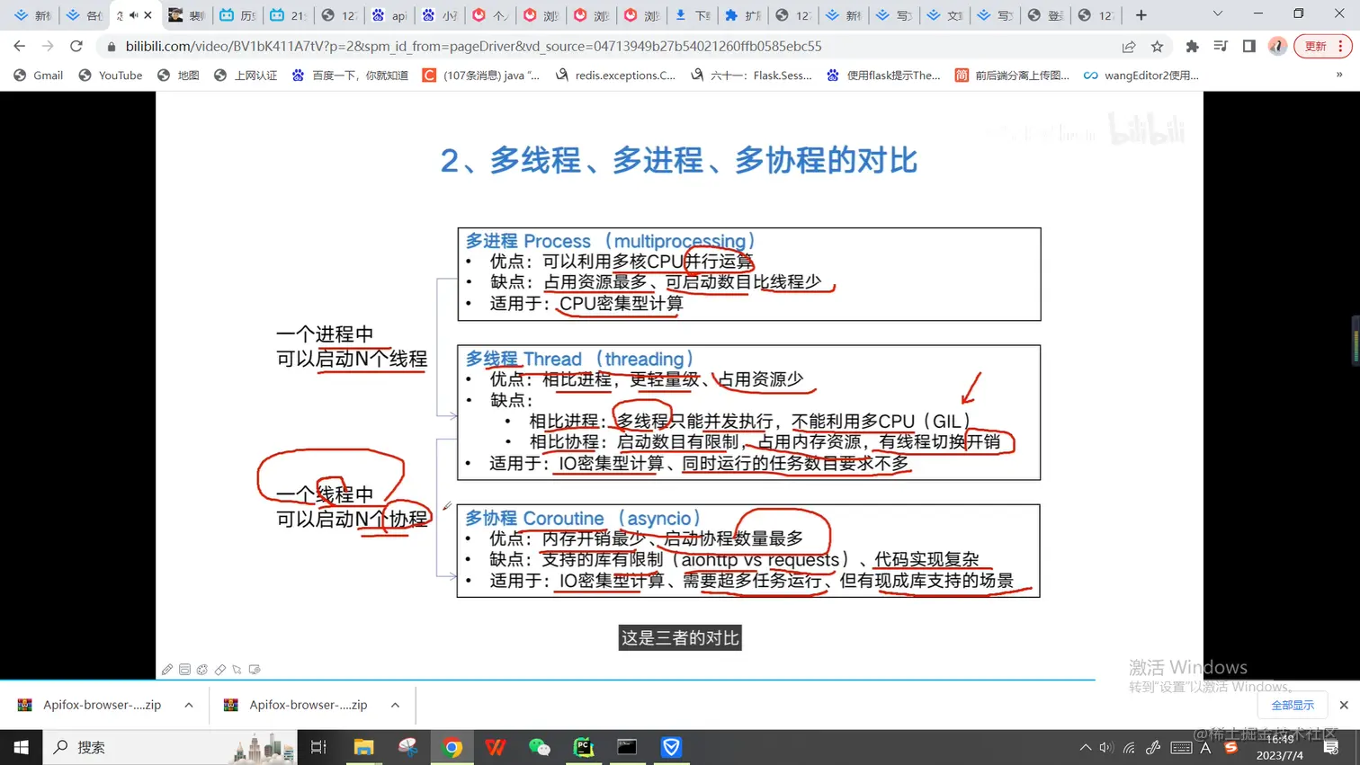Open the media control icon in the toolbar

(1221, 47)
